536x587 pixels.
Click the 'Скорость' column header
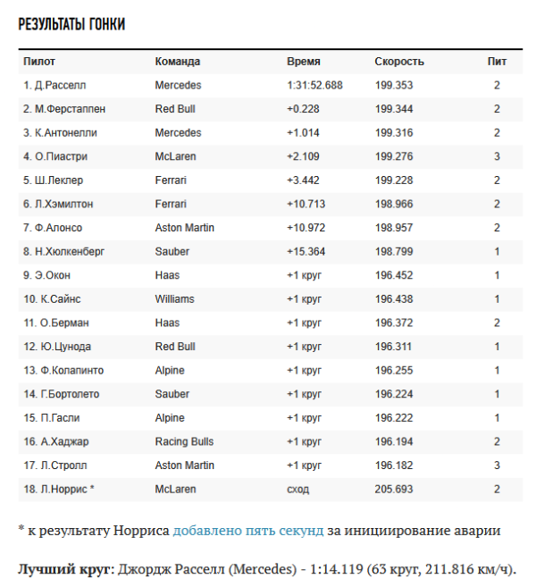point(399,62)
